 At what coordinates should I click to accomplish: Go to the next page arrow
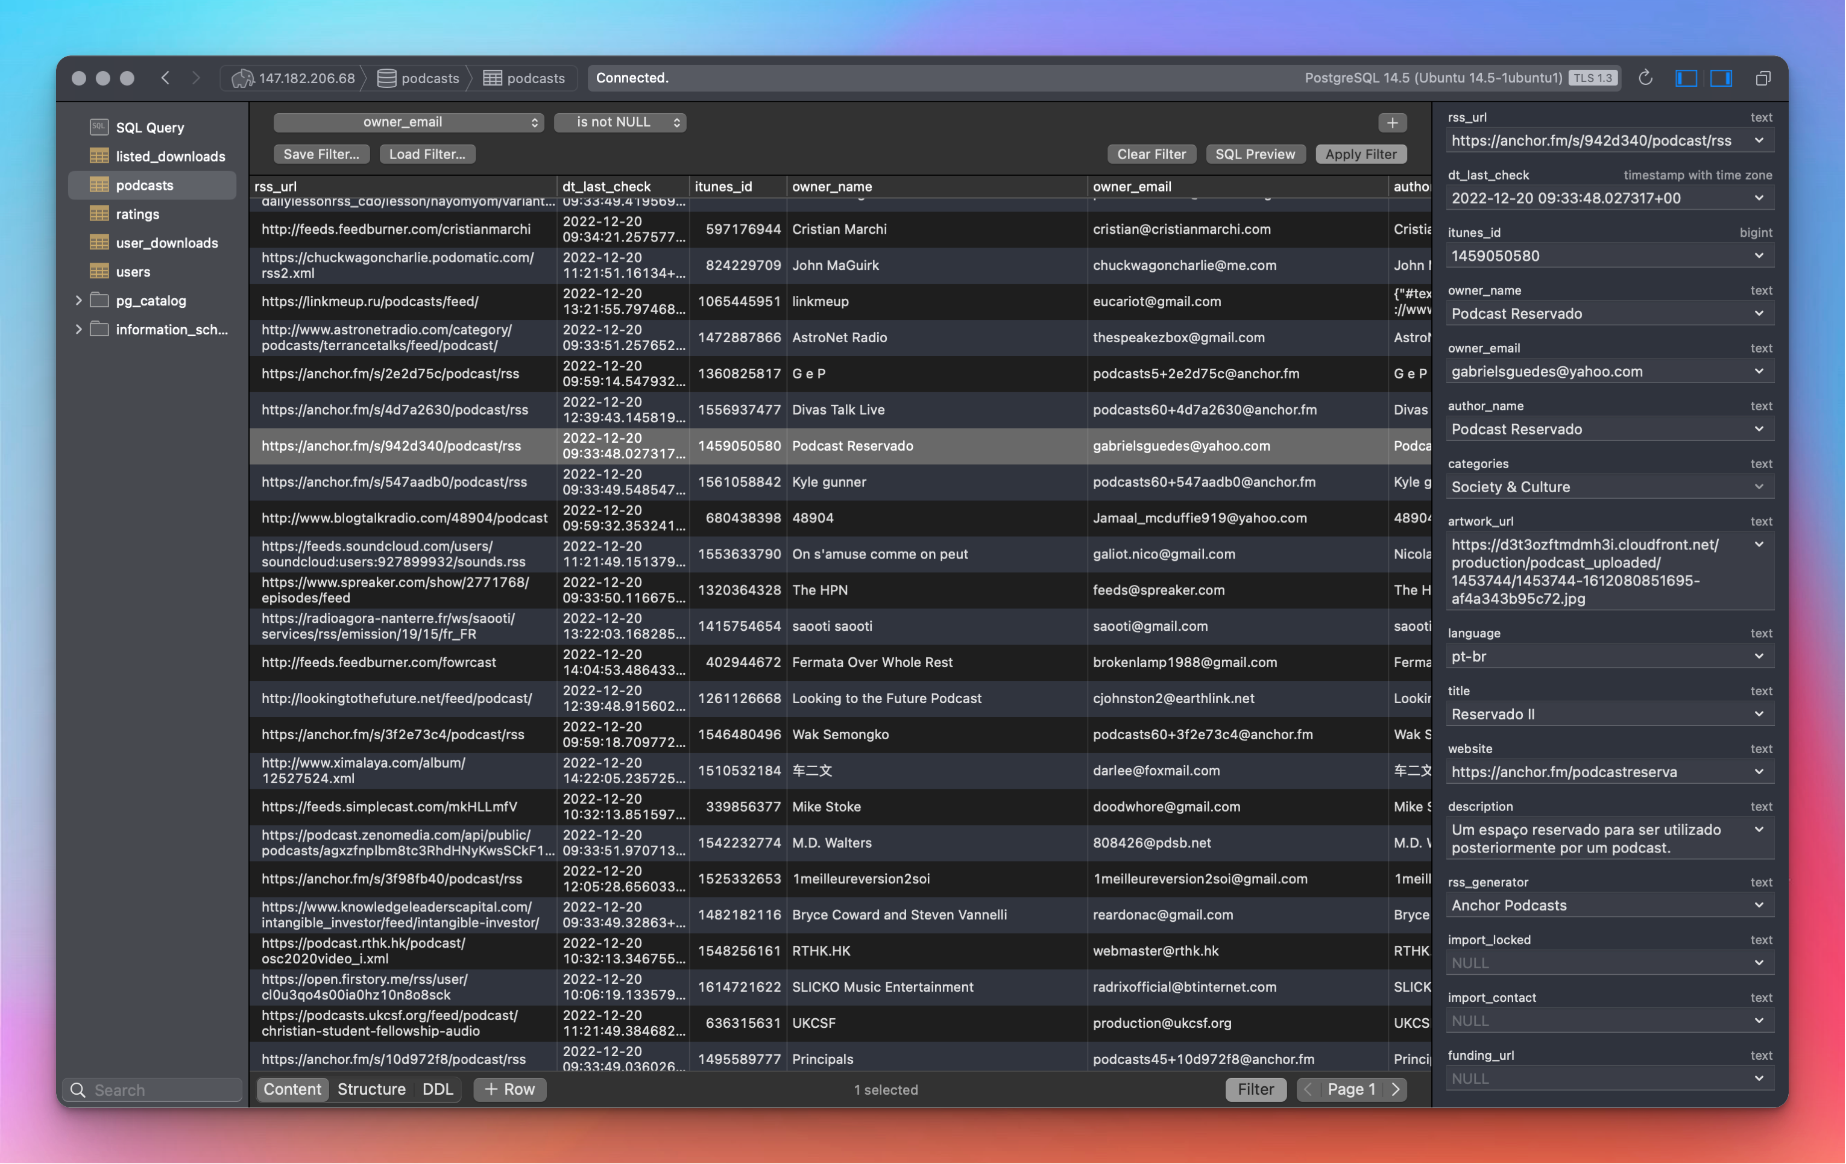click(x=1395, y=1089)
